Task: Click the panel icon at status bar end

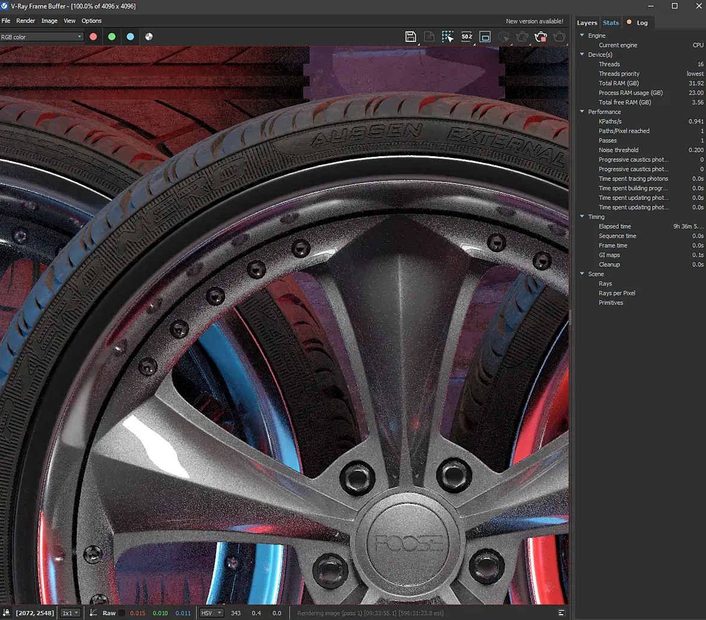Action: (561, 613)
